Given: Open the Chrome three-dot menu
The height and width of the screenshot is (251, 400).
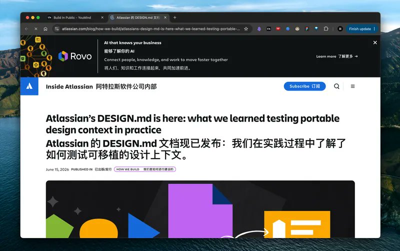Looking at the screenshot, I should (x=374, y=29).
